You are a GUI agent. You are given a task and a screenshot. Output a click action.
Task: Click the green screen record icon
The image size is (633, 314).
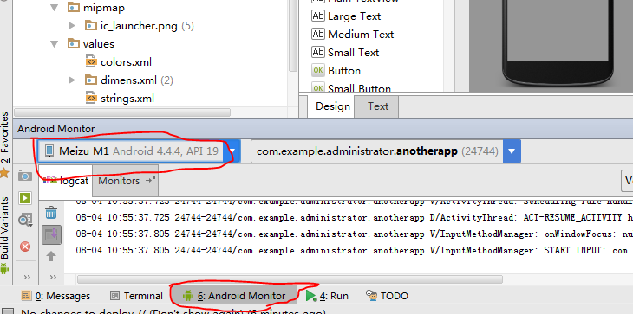[x=25, y=198]
